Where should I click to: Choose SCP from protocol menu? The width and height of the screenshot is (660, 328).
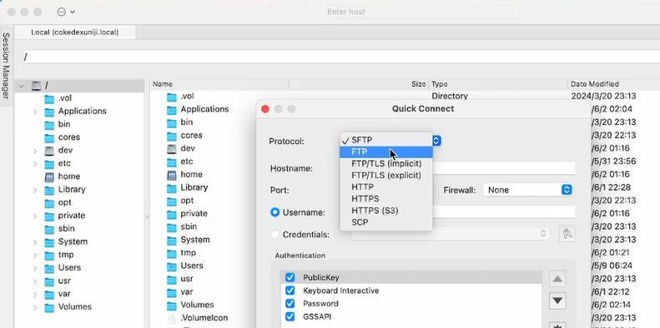tap(386, 222)
